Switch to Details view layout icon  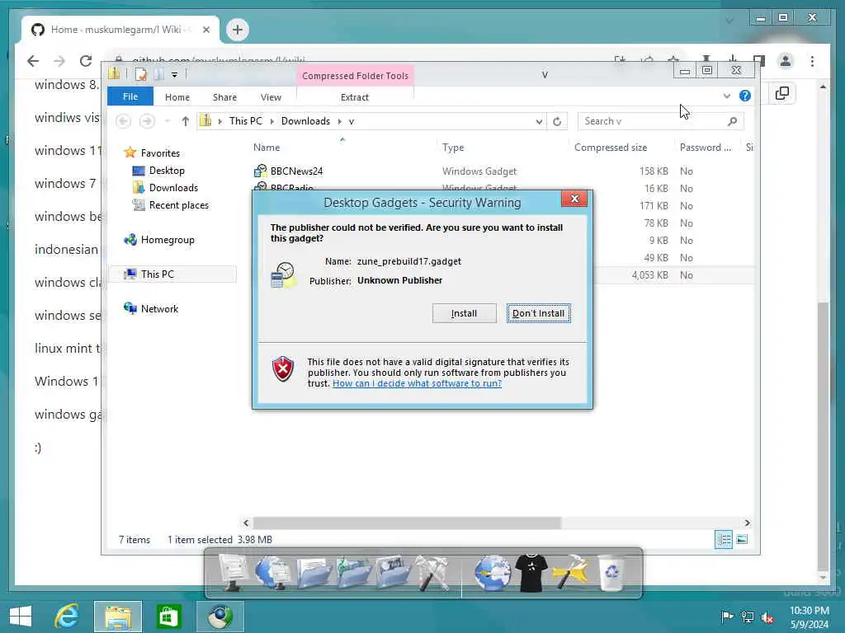724,539
